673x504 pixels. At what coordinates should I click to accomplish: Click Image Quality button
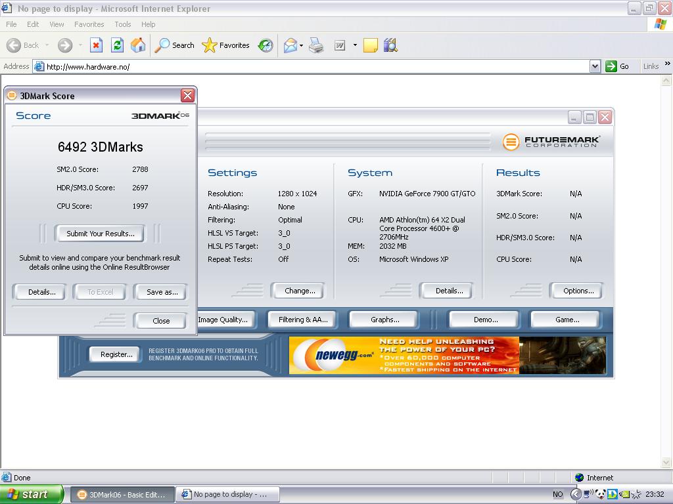[x=226, y=320]
